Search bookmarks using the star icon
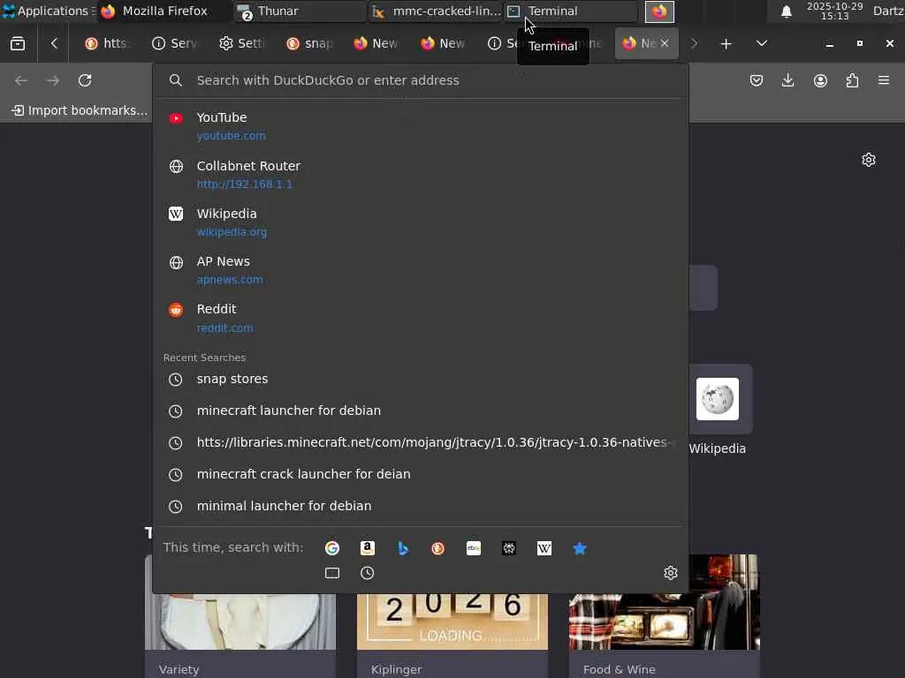Image resolution: width=905 pixels, height=678 pixels. 580,548
